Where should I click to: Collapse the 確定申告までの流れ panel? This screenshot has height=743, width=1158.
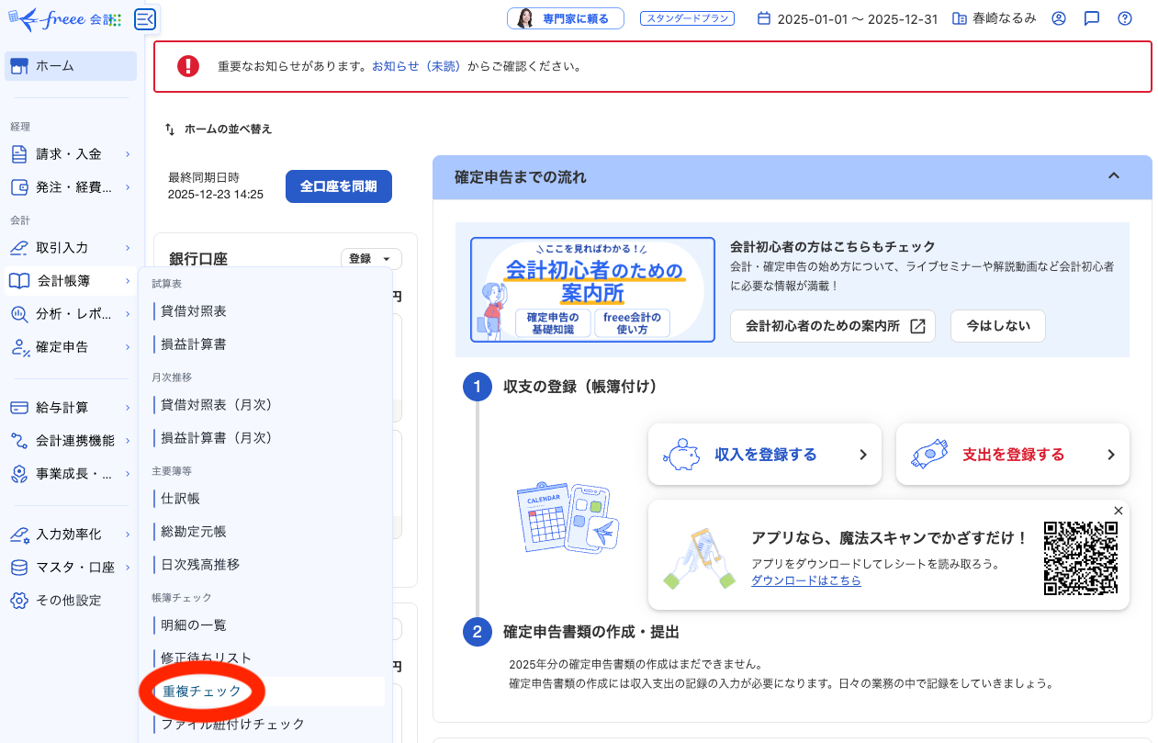(1114, 174)
